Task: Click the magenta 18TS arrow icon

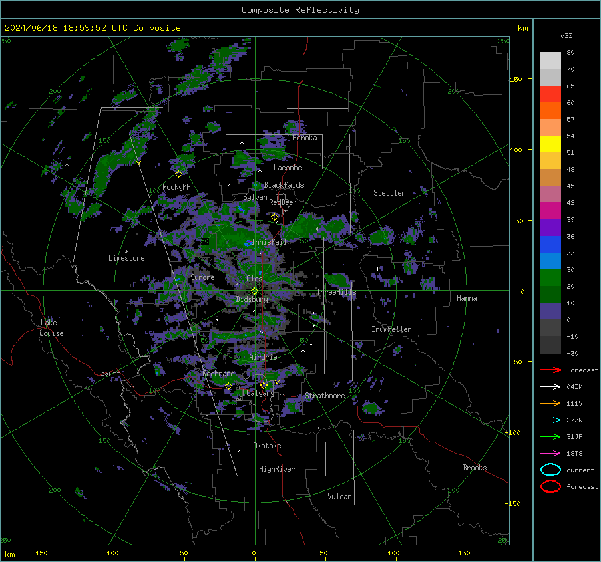Action: tap(550, 453)
